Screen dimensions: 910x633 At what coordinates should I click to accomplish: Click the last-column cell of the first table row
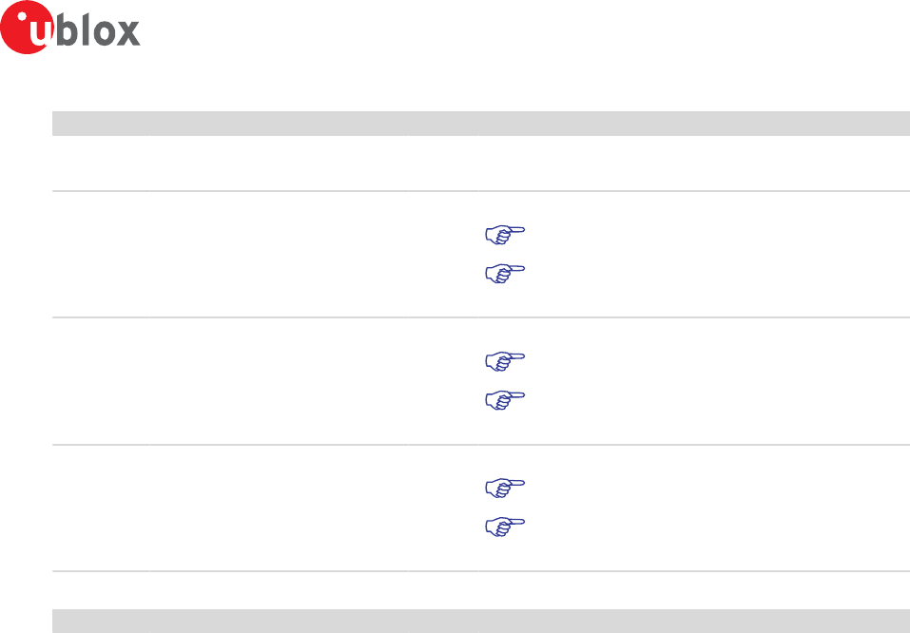click(694, 163)
